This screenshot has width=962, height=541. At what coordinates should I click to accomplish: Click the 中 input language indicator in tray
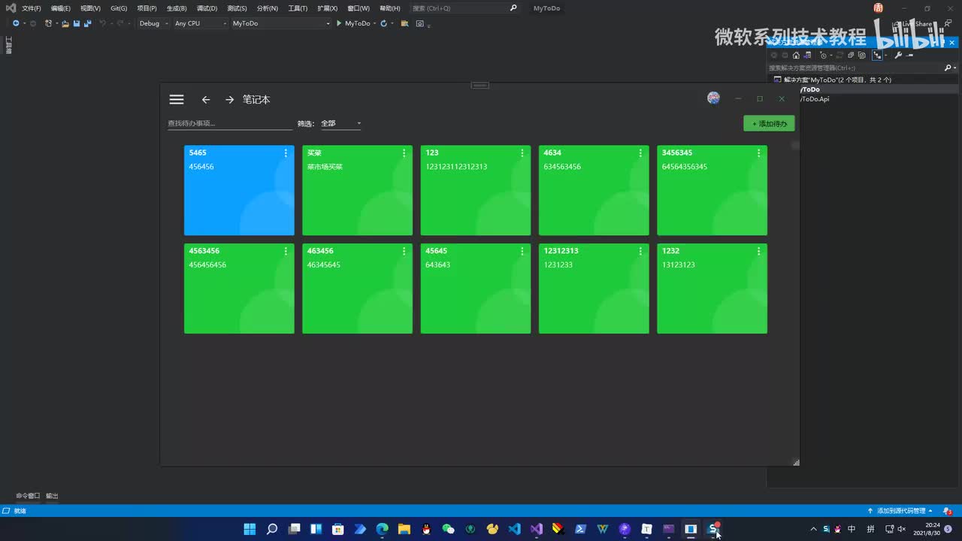point(852,529)
